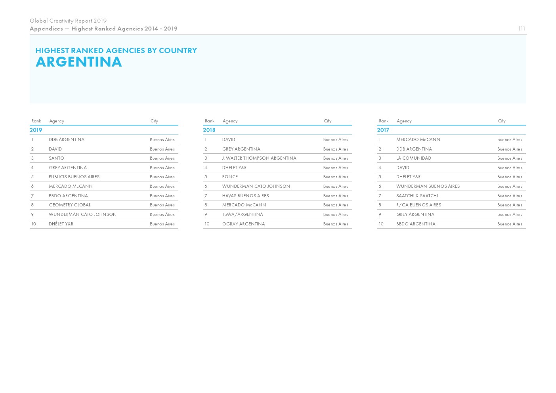
Task: Select the 'Global Creativity Report 2019' header text
Action: pyautogui.click(x=68, y=21)
